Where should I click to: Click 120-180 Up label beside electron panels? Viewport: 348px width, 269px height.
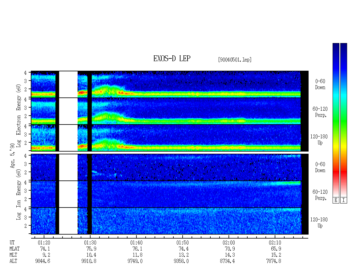pos(319,140)
